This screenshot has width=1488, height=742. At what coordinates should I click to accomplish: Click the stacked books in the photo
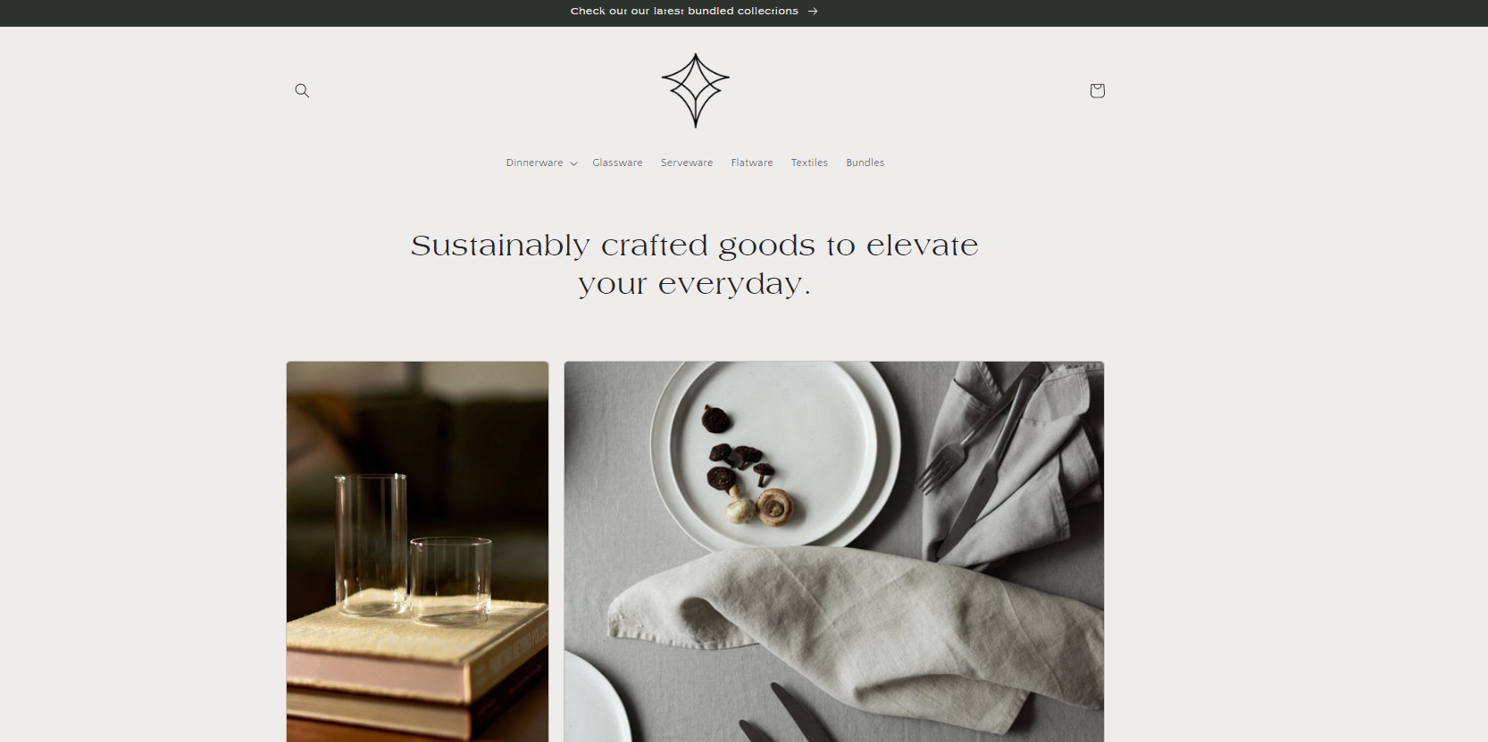coord(417,670)
